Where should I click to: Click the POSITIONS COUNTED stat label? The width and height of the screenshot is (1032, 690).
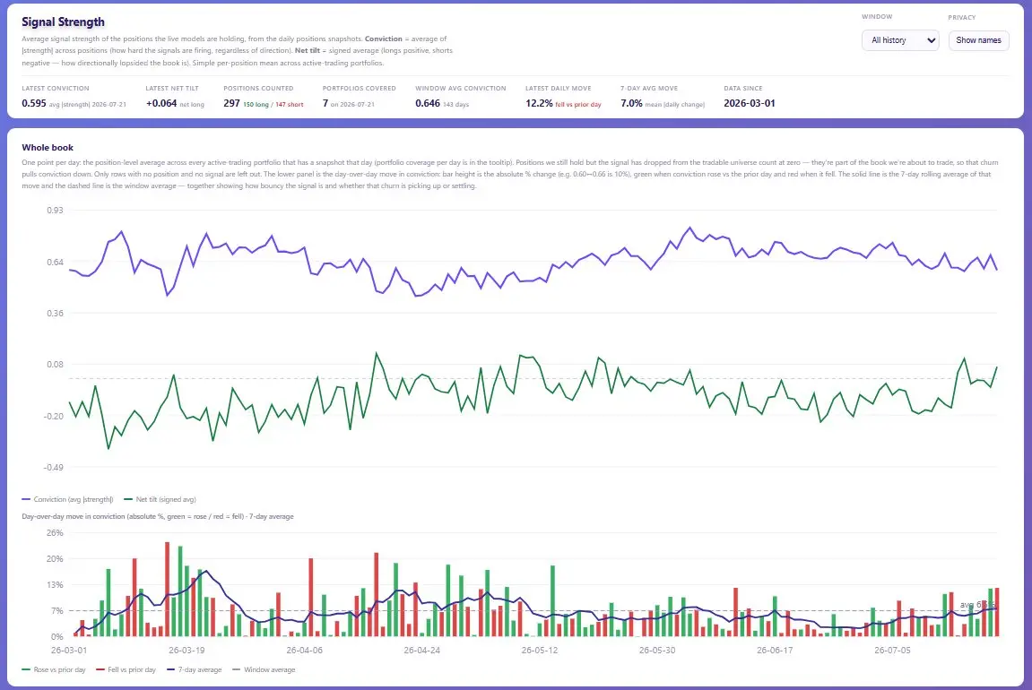258,88
